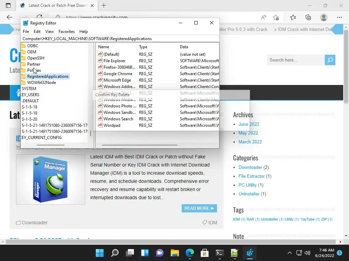Open the View menu in Registry Editor
This screenshot has width=349, height=261.
tap(49, 32)
